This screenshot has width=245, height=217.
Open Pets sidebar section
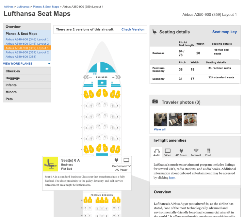27,99
